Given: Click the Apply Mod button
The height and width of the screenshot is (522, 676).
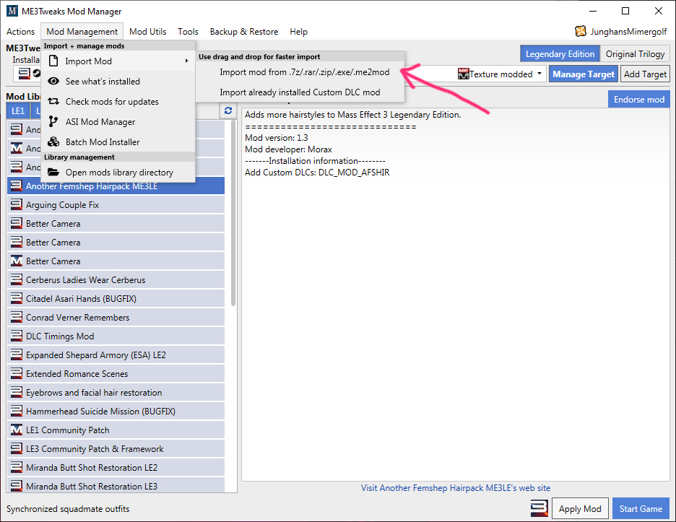Looking at the screenshot, I should [x=580, y=508].
